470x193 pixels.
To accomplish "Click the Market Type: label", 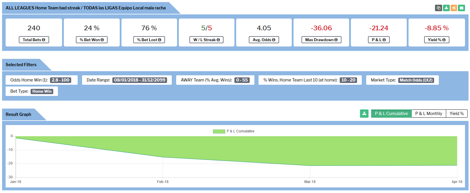I will click(x=383, y=80).
